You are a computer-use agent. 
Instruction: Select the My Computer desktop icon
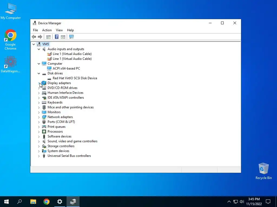(x=11, y=11)
